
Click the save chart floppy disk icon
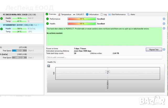49,66
